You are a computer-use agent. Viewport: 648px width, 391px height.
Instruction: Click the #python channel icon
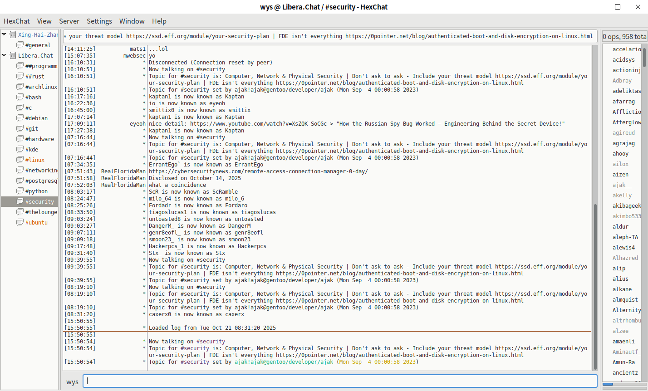20,191
